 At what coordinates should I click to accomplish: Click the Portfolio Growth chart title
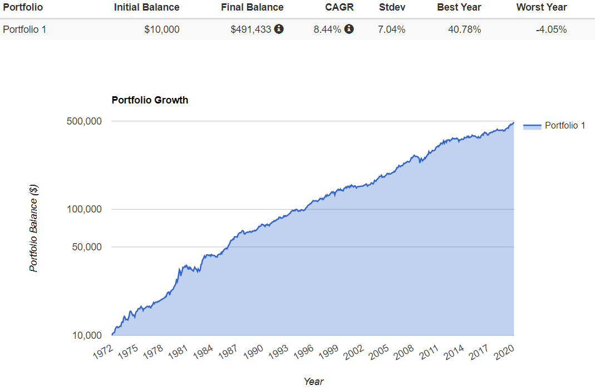tap(150, 100)
